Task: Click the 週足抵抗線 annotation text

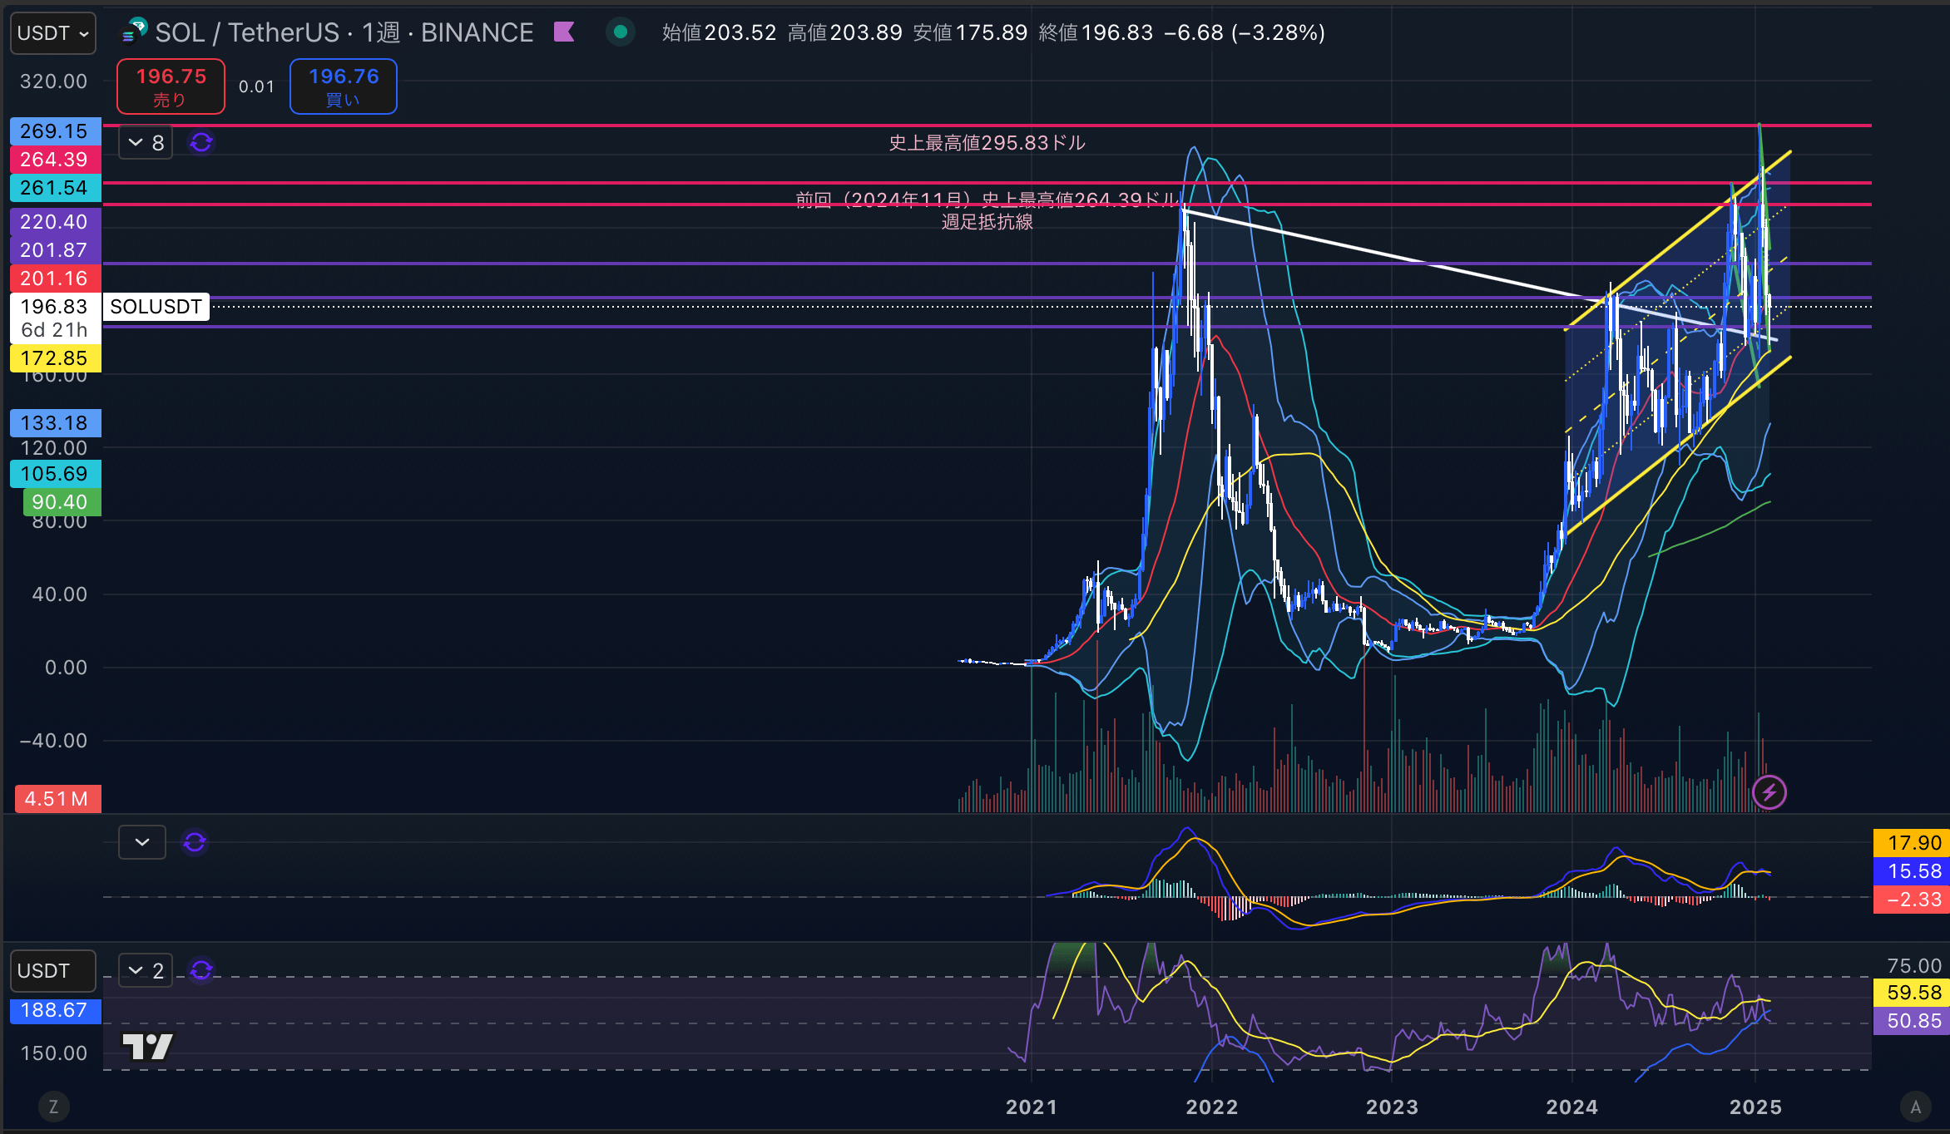Action: (x=987, y=222)
